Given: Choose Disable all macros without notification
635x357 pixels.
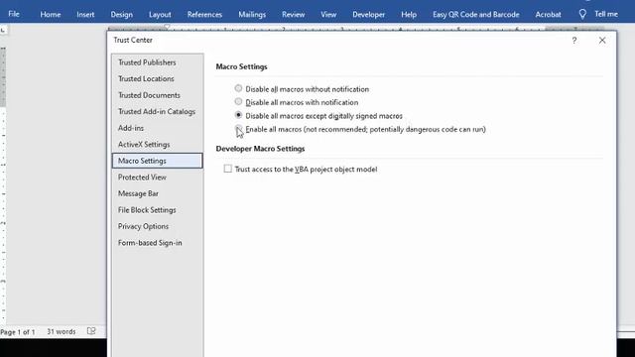Looking at the screenshot, I should (x=238, y=88).
